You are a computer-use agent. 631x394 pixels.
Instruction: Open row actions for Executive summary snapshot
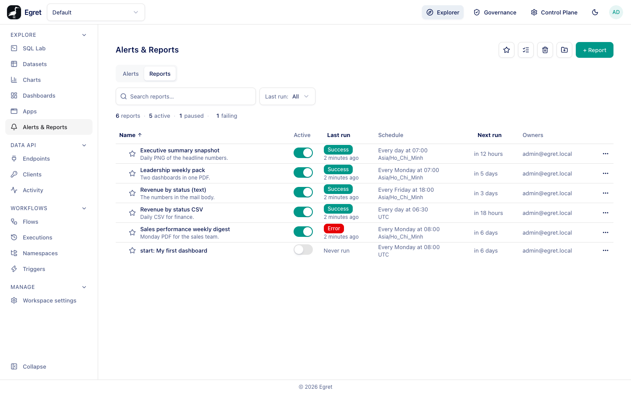606,154
